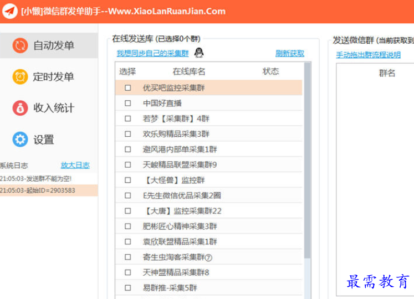Image resolution: width=414 pixels, height=299 pixels.
Task: Click the QQ penguin icon
Action: click(199, 53)
